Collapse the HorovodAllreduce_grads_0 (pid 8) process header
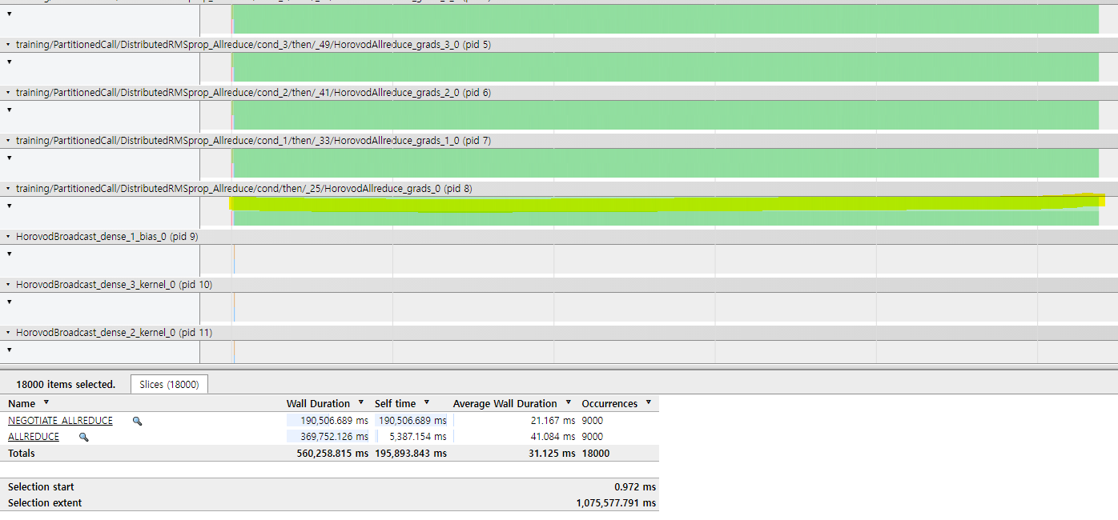The height and width of the screenshot is (520, 1118). pos(8,189)
